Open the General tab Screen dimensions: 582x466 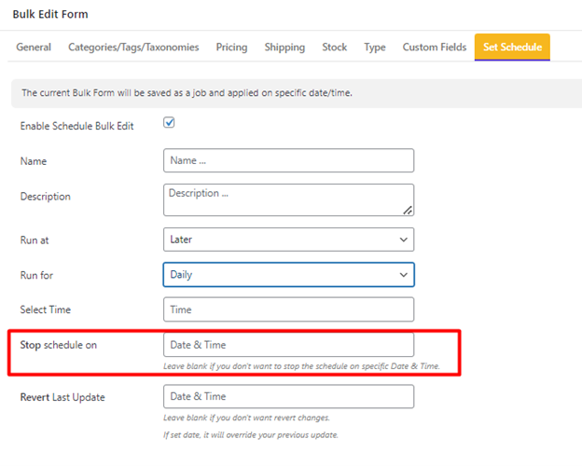coord(34,48)
